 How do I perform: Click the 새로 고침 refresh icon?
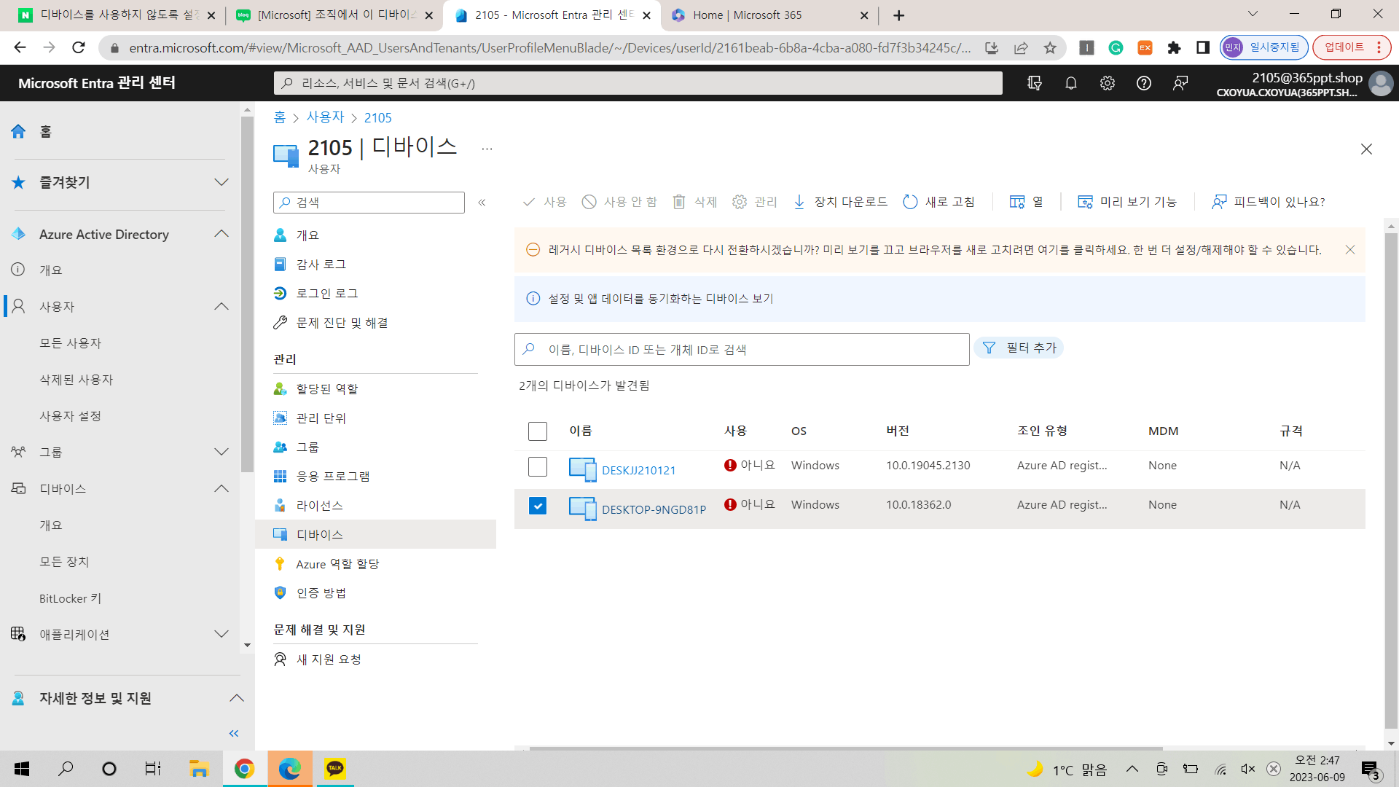910,202
